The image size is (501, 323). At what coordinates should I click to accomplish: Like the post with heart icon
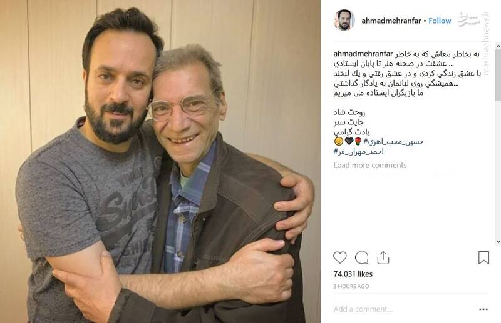point(339,257)
